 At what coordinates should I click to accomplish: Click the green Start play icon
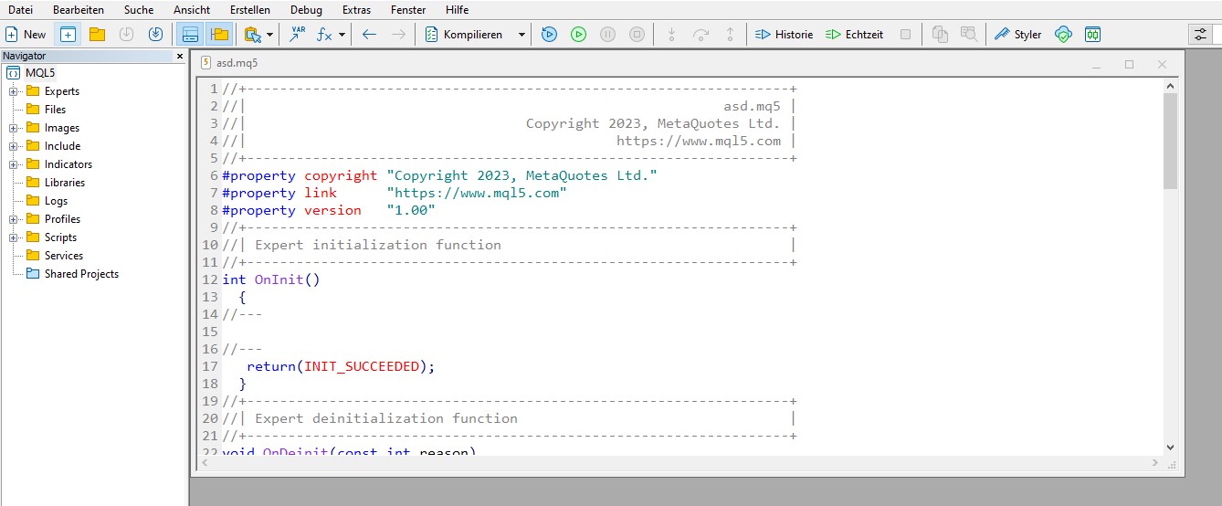coord(578,34)
